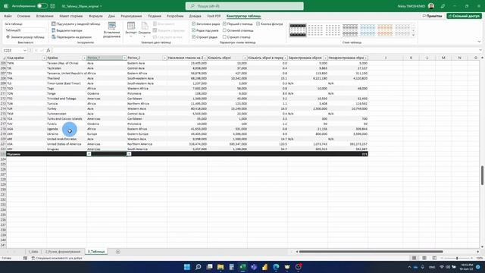The height and width of the screenshot is (273, 485).
Task: Click the Save icon in title bar
Action: 52,6
